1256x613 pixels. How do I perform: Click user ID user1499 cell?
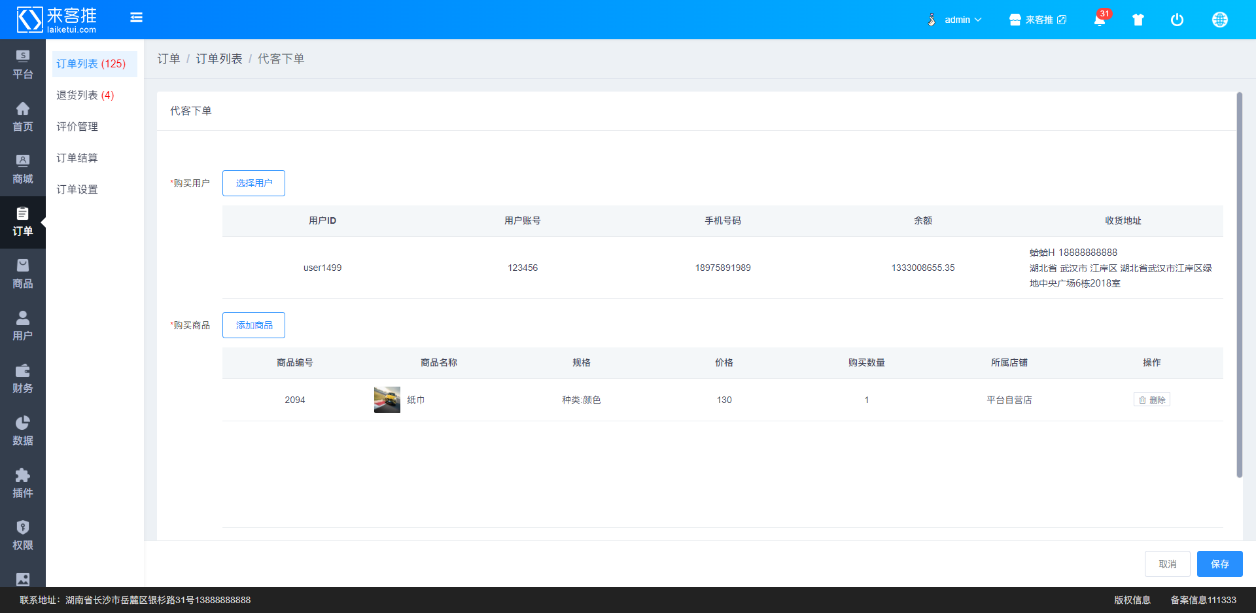tap(323, 268)
